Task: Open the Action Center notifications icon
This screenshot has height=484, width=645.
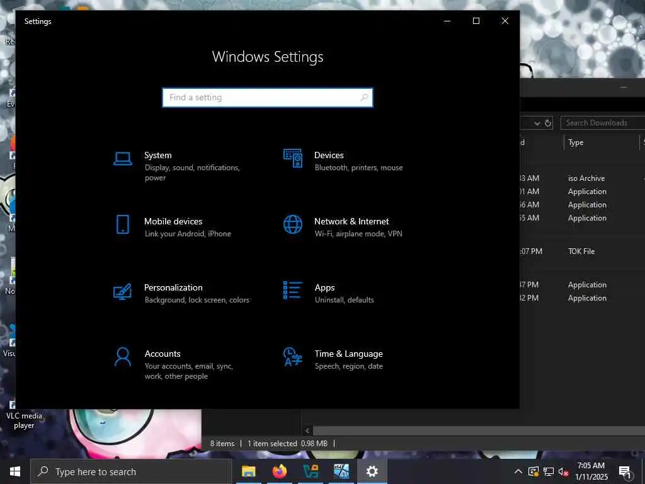Action: point(625,472)
